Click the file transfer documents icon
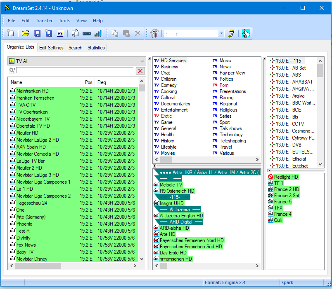Screen dimensions: 332x289 point(75,33)
